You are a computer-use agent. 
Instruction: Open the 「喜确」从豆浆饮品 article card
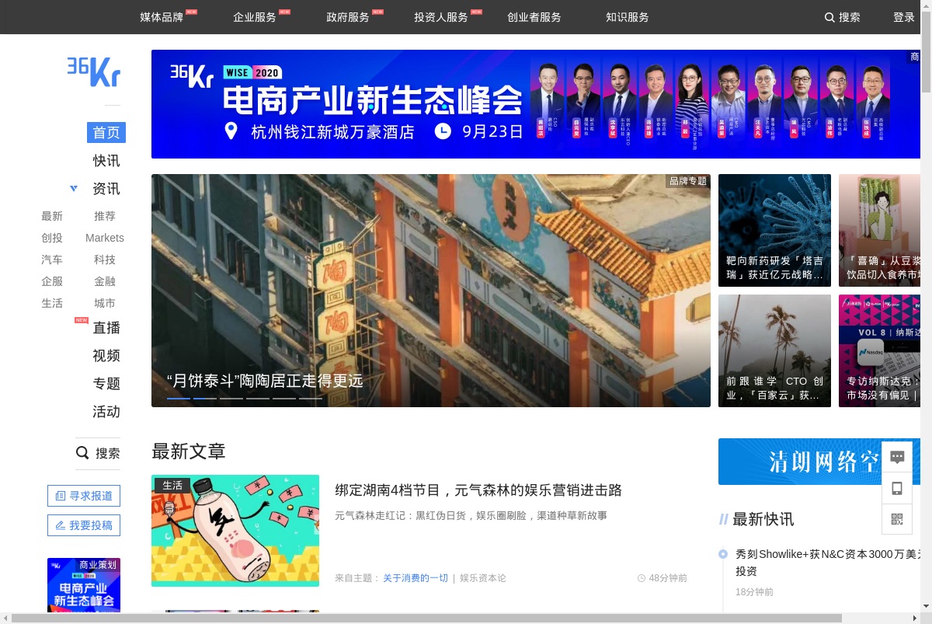click(x=879, y=230)
